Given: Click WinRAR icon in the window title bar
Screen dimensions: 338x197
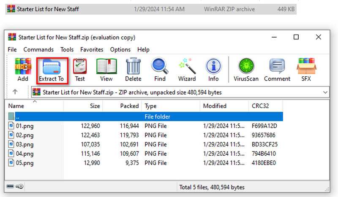Looking at the screenshot, I should [x=12, y=37].
